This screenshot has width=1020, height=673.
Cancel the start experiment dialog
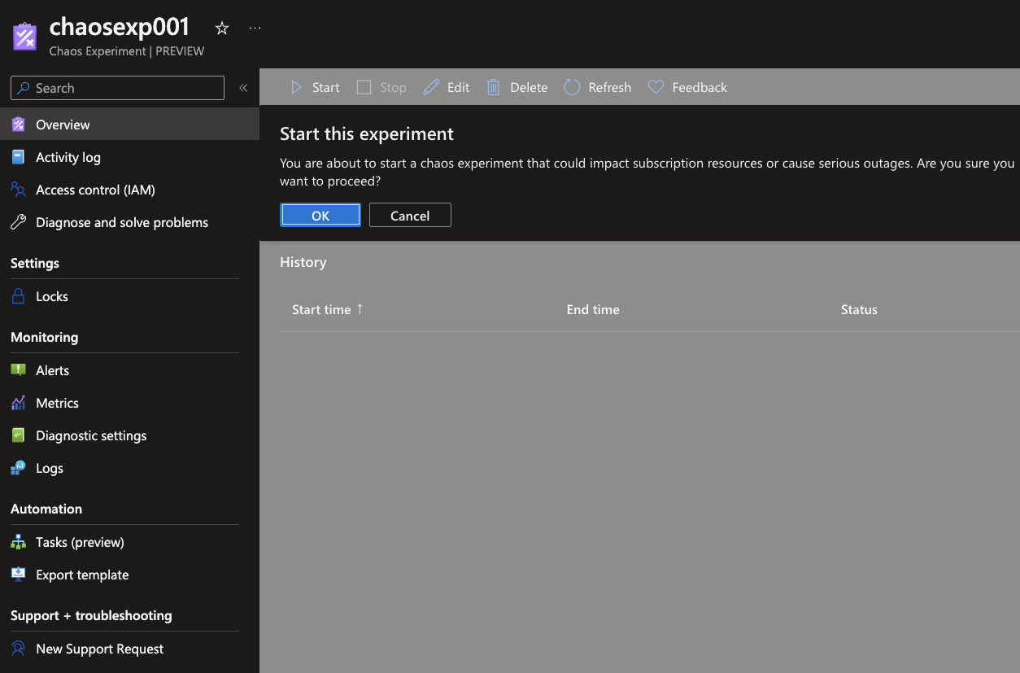coord(410,215)
